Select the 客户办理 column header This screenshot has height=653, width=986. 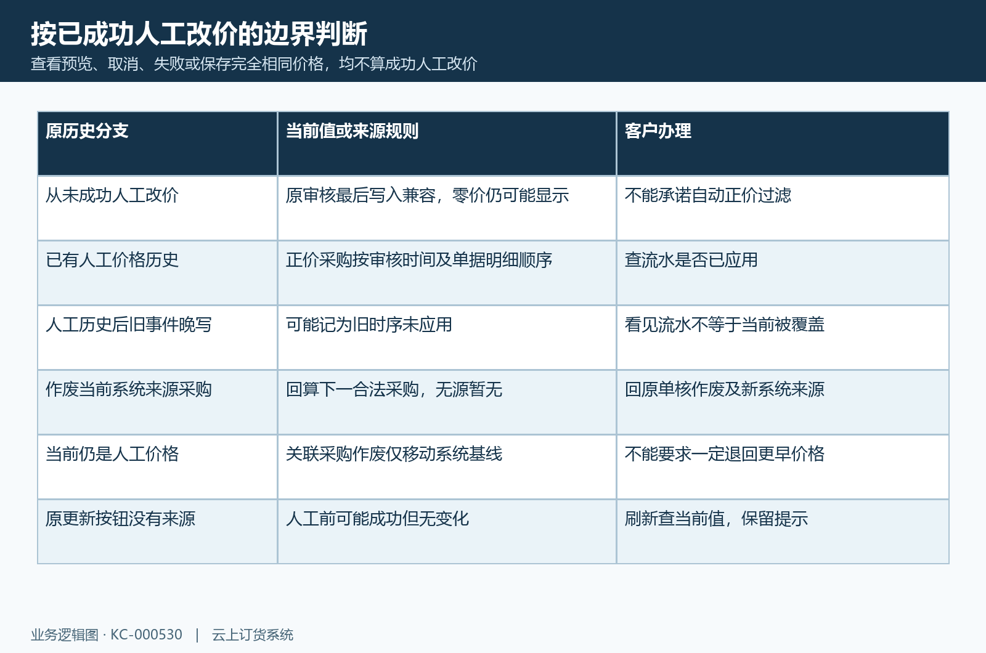(783, 144)
